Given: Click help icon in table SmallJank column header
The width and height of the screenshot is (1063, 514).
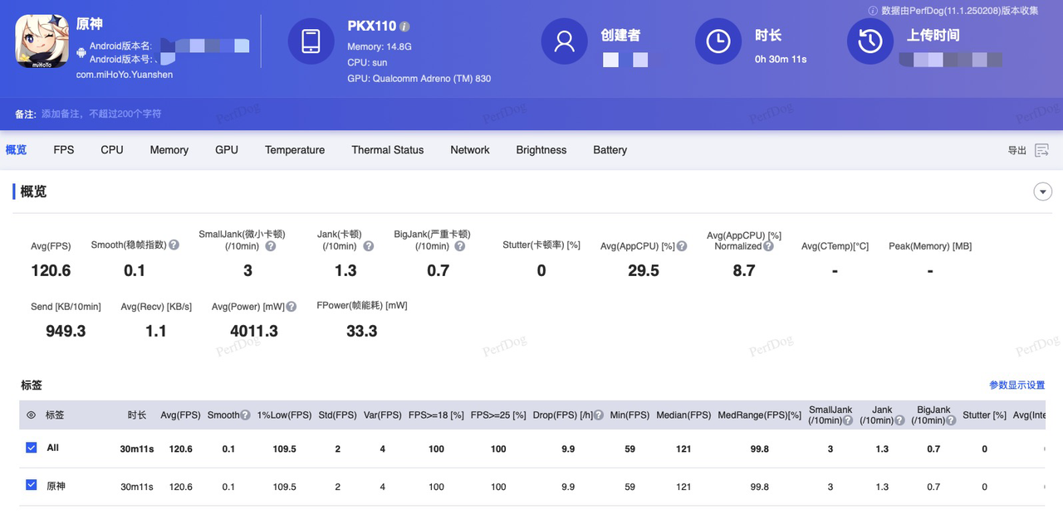Looking at the screenshot, I should click(847, 420).
